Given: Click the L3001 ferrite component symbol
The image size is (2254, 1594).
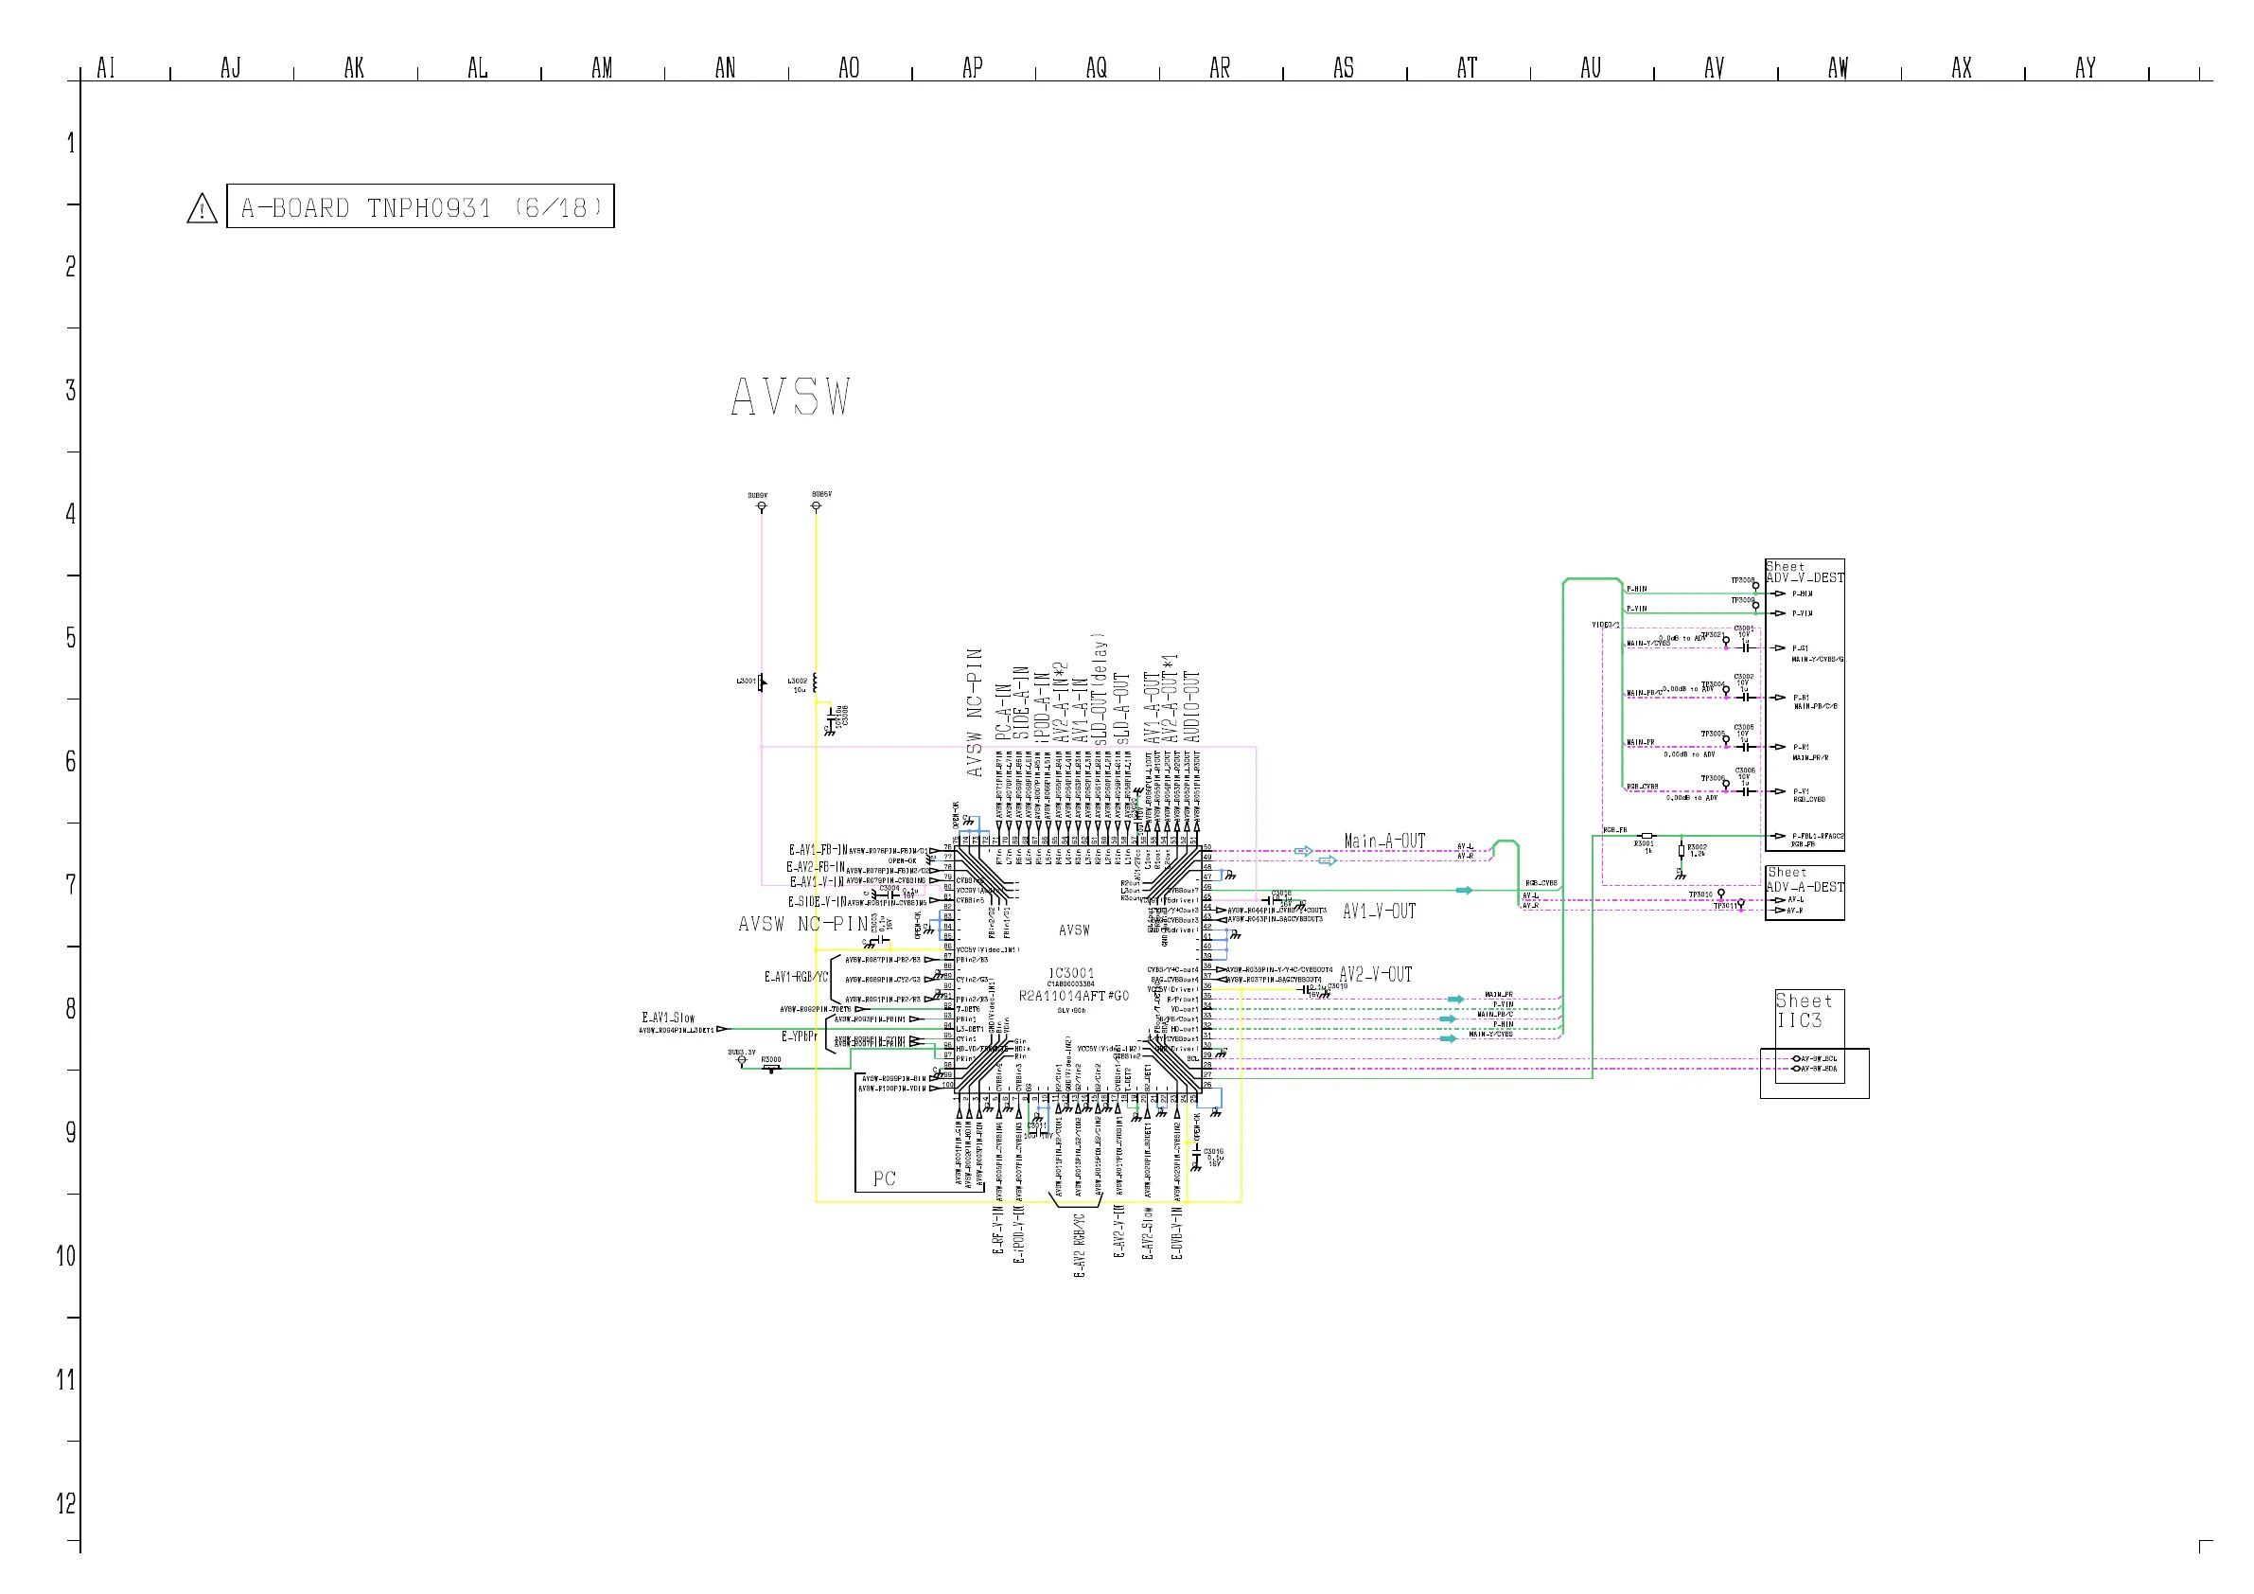Looking at the screenshot, I should coord(761,682).
